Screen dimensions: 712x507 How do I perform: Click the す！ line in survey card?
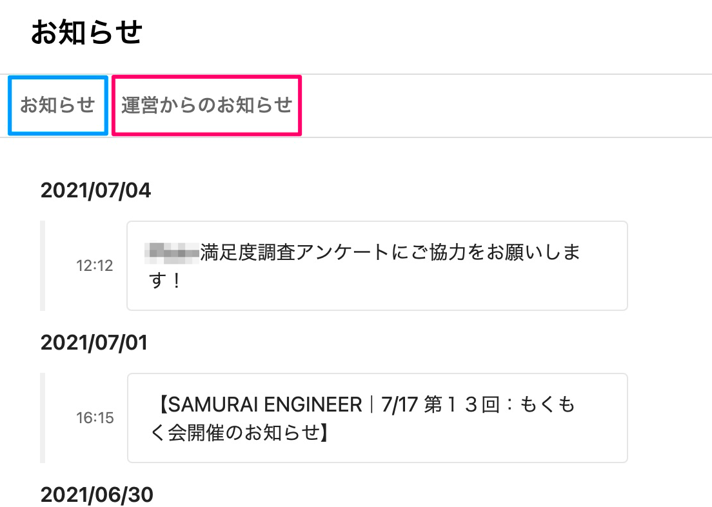pyautogui.click(x=166, y=281)
